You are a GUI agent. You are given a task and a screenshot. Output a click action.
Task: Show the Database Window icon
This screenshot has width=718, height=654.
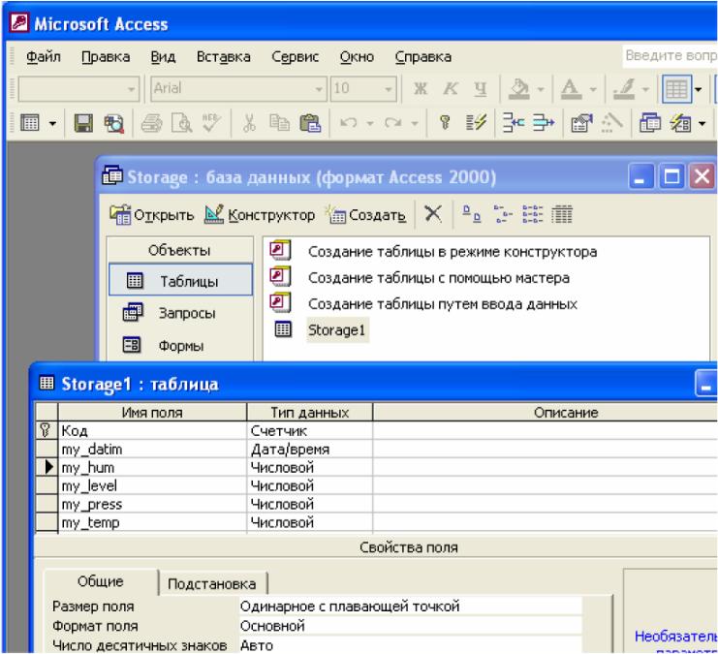pyautogui.click(x=650, y=123)
